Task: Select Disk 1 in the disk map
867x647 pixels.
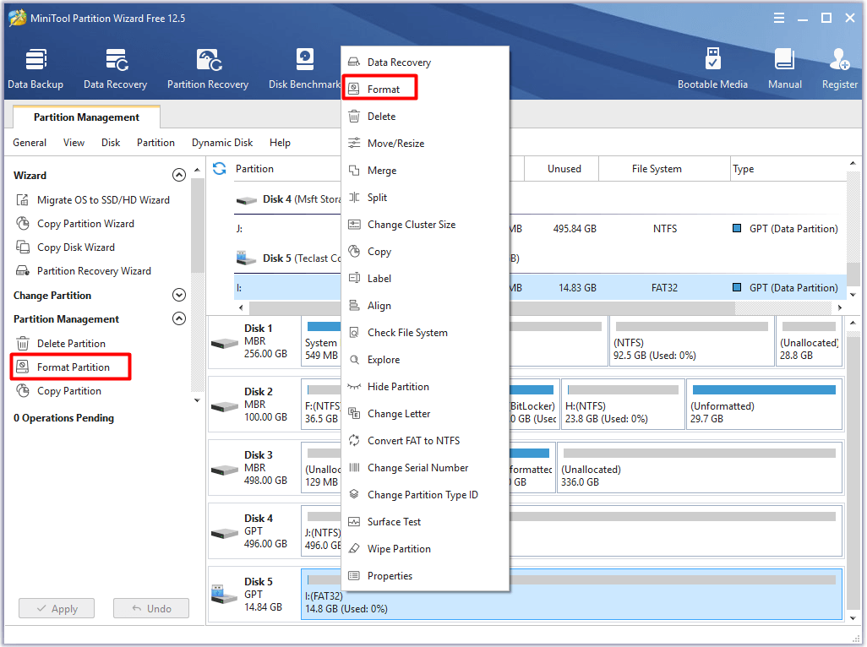Action: pyautogui.click(x=254, y=341)
